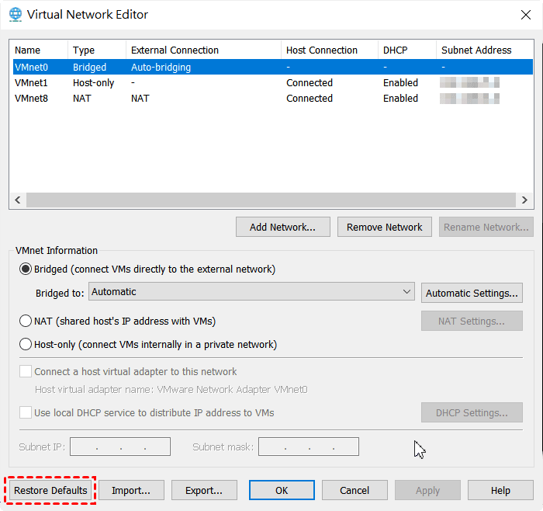Select the Host-only radio option
Image resolution: width=543 pixels, height=511 pixels.
[x=26, y=344]
